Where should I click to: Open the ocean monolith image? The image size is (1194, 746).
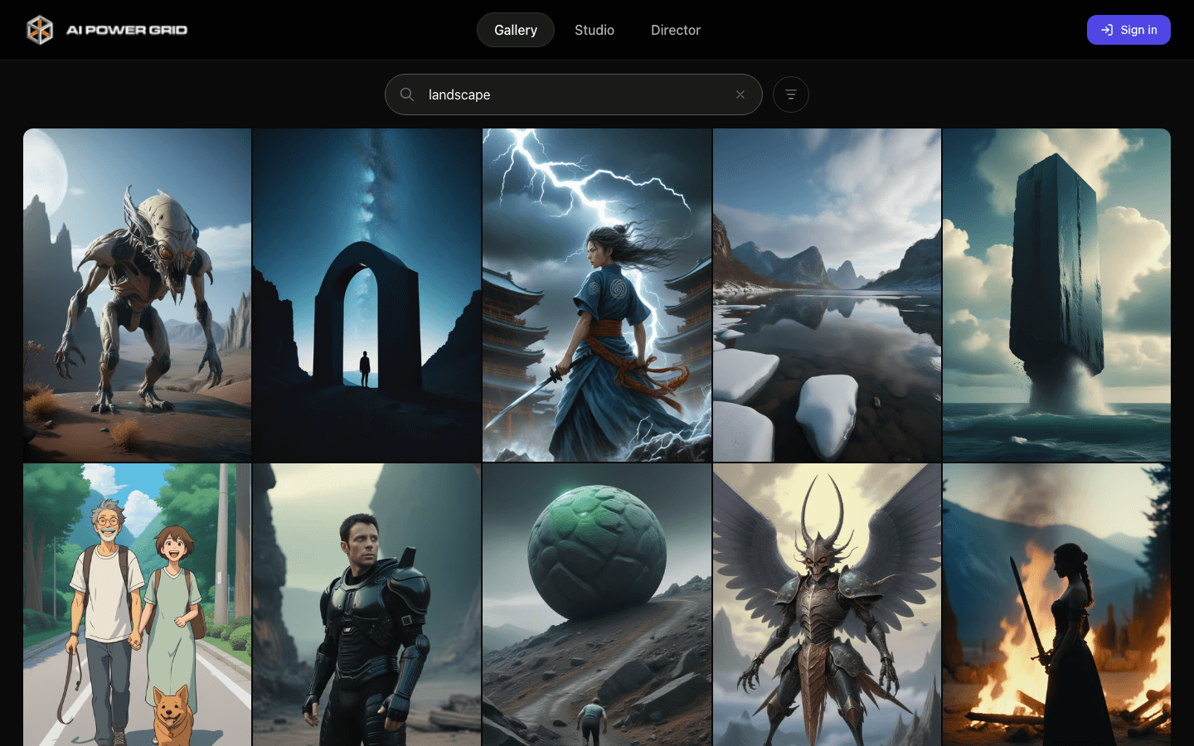click(x=1056, y=295)
